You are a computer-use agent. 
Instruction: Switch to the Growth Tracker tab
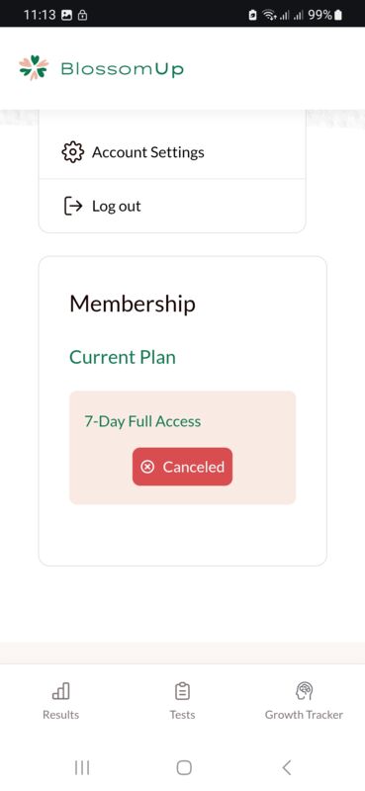[x=304, y=700]
